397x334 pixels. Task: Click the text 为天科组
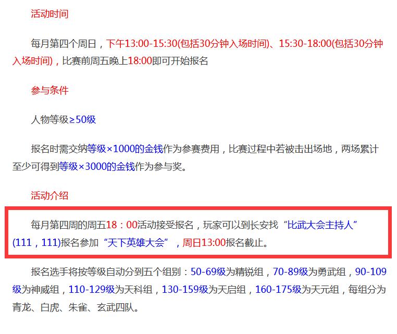point(134,289)
